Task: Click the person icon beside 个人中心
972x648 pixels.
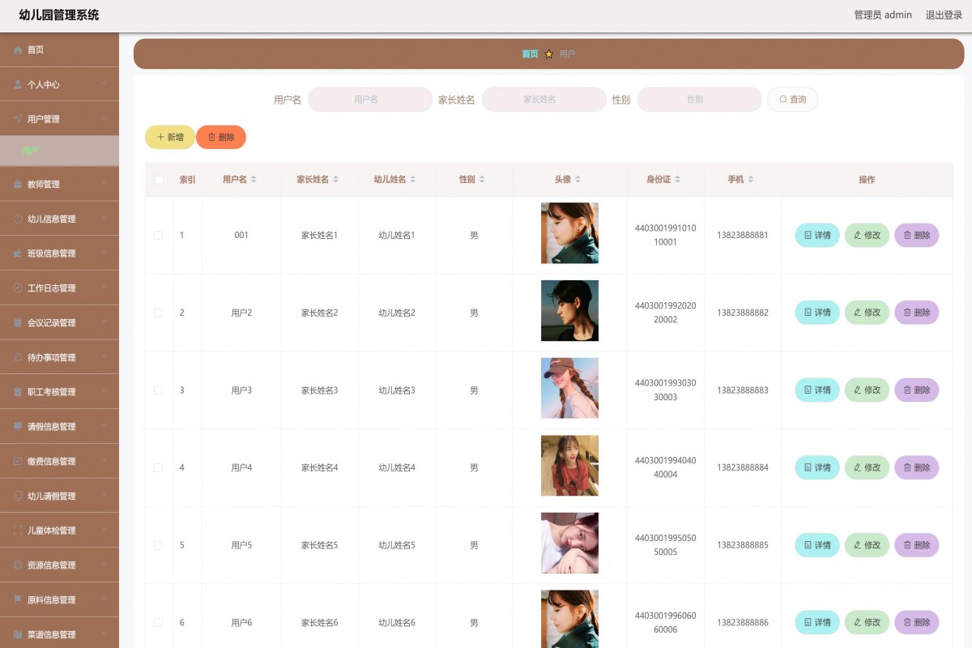Action: pyautogui.click(x=18, y=84)
